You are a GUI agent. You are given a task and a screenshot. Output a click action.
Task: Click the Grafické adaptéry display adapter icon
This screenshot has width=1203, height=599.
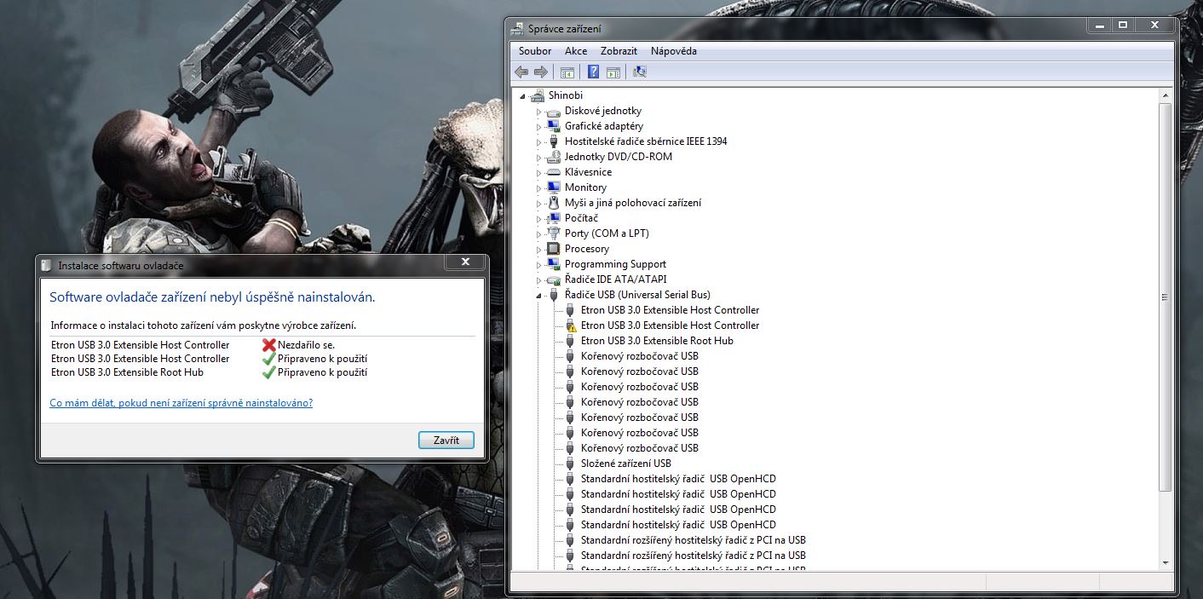(x=553, y=126)
